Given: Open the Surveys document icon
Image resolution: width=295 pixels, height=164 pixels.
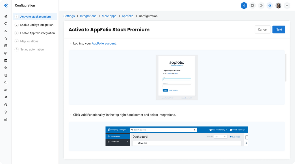Looking at the screenshot, I should coord(6,75).
